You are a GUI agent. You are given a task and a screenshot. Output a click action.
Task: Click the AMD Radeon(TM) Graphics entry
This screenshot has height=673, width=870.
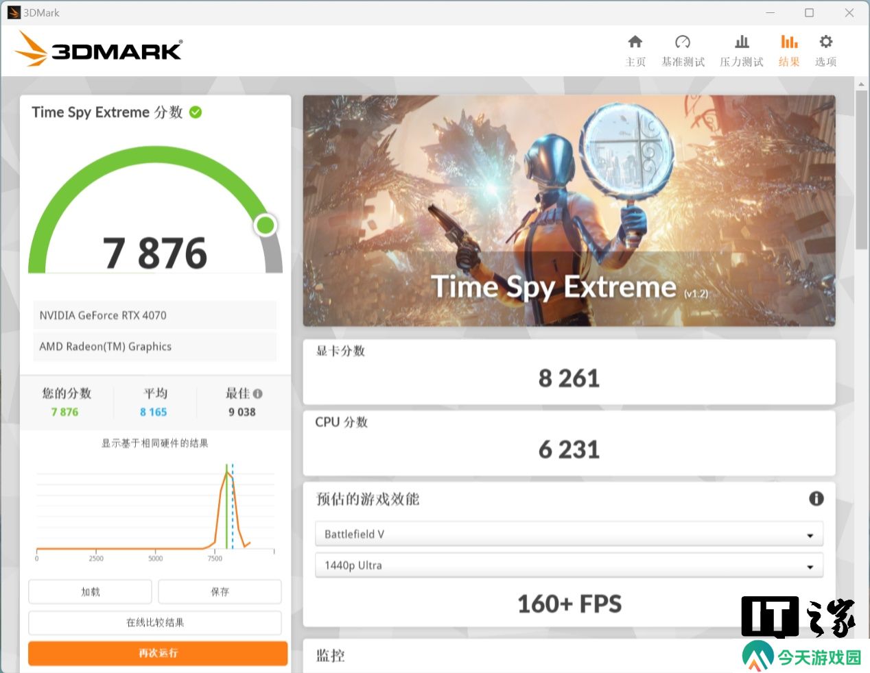point(155,347)
